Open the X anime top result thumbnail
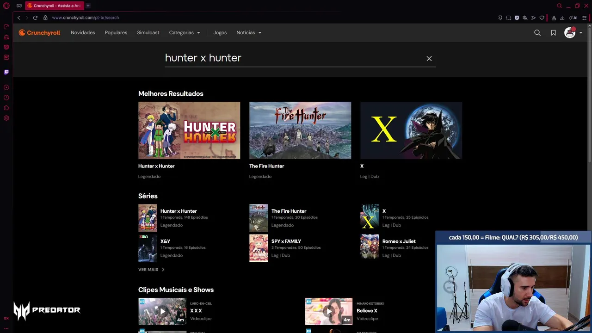Image resolution: width=592 pixels, height=333 pixels. click(x=411, y=130)
